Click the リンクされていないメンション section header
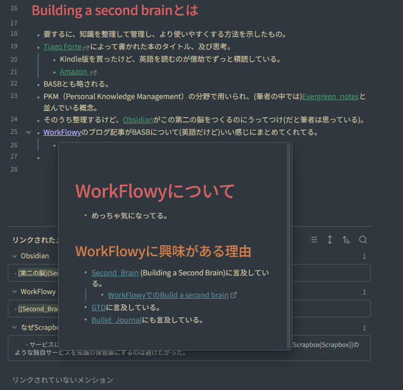Image resolution: width=403 pixels, height=390 pixels. (x=63, y=380)
